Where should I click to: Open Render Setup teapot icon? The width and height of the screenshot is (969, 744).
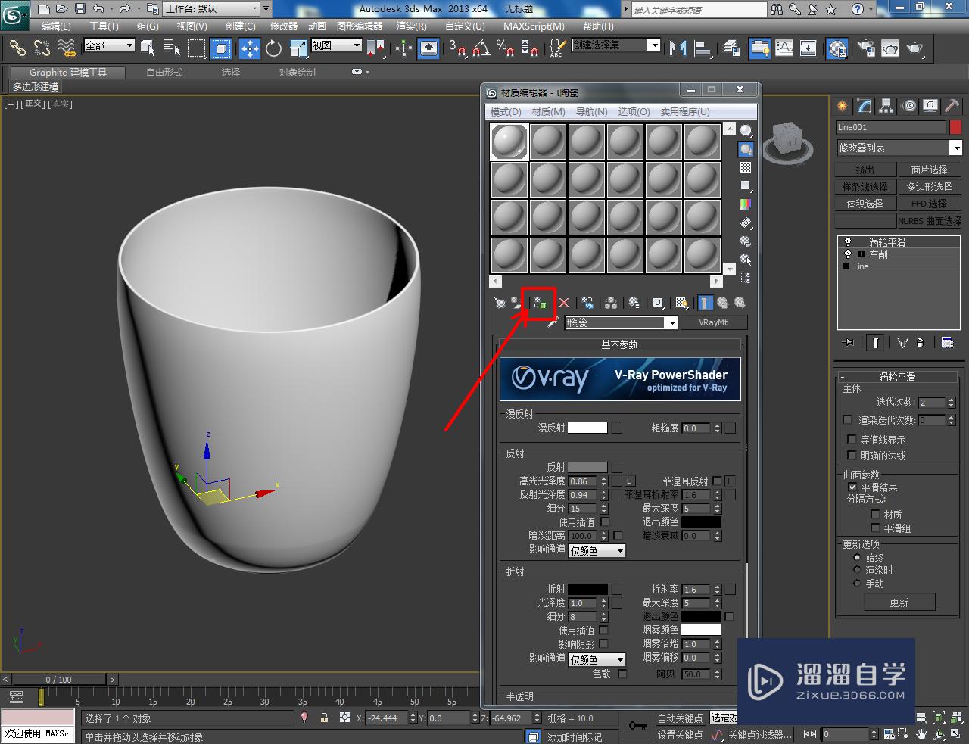coord(865,48)
